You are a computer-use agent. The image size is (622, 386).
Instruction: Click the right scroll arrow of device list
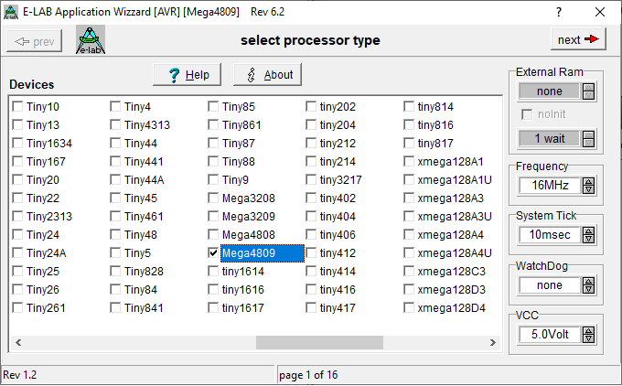point(493,342)
